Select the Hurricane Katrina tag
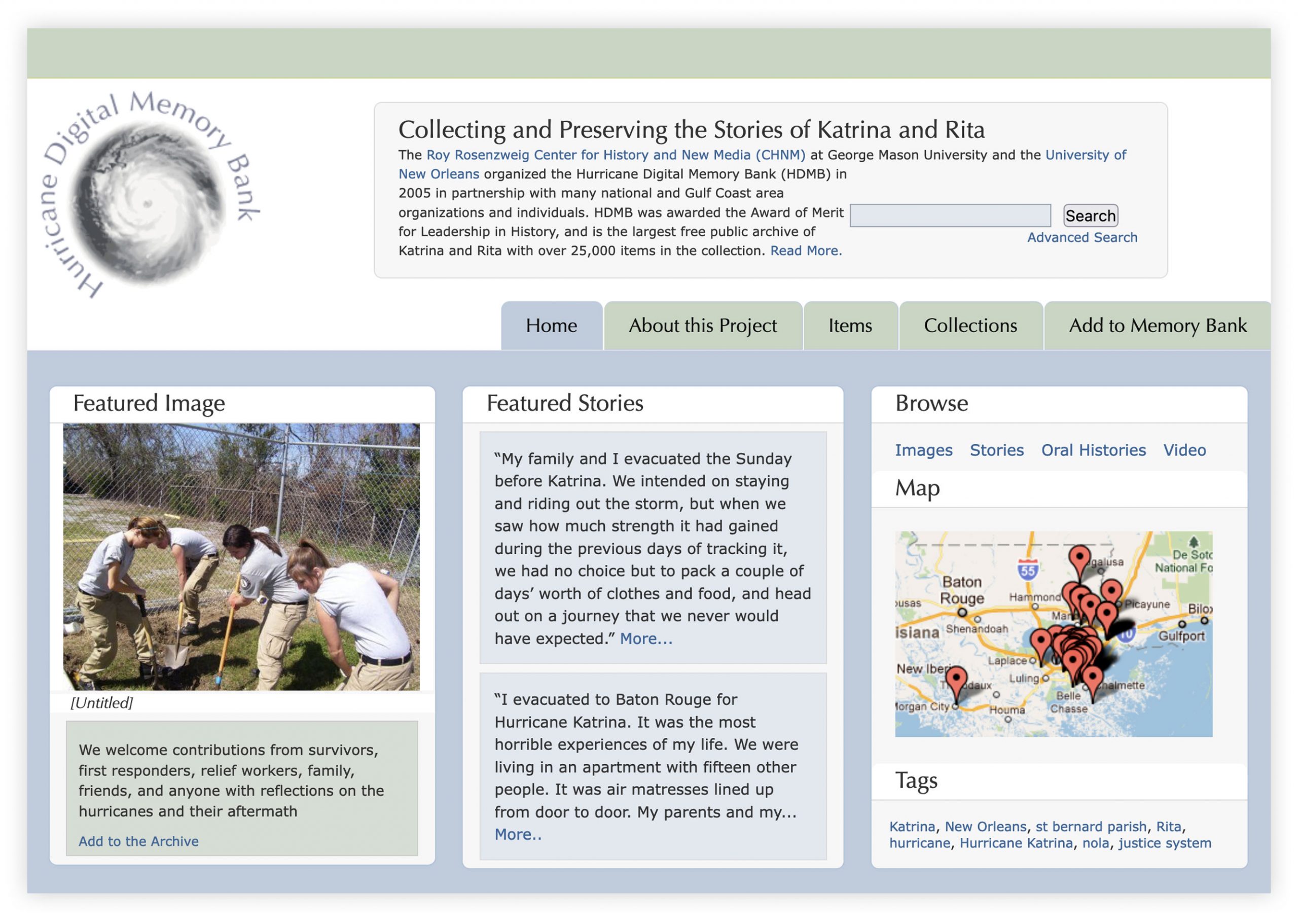Image resolution: width=1298 pixels, height=924 pixels. click(1016, 843)
